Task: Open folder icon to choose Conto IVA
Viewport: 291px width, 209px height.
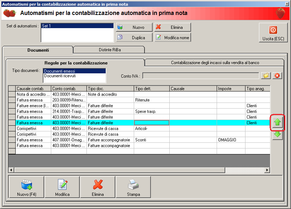Action: [266, 75]
